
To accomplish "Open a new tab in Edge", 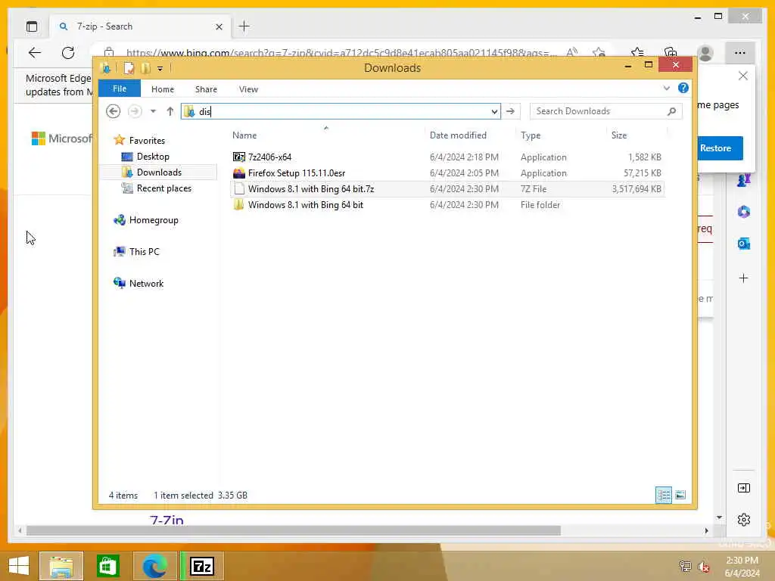I will [244, 26].
